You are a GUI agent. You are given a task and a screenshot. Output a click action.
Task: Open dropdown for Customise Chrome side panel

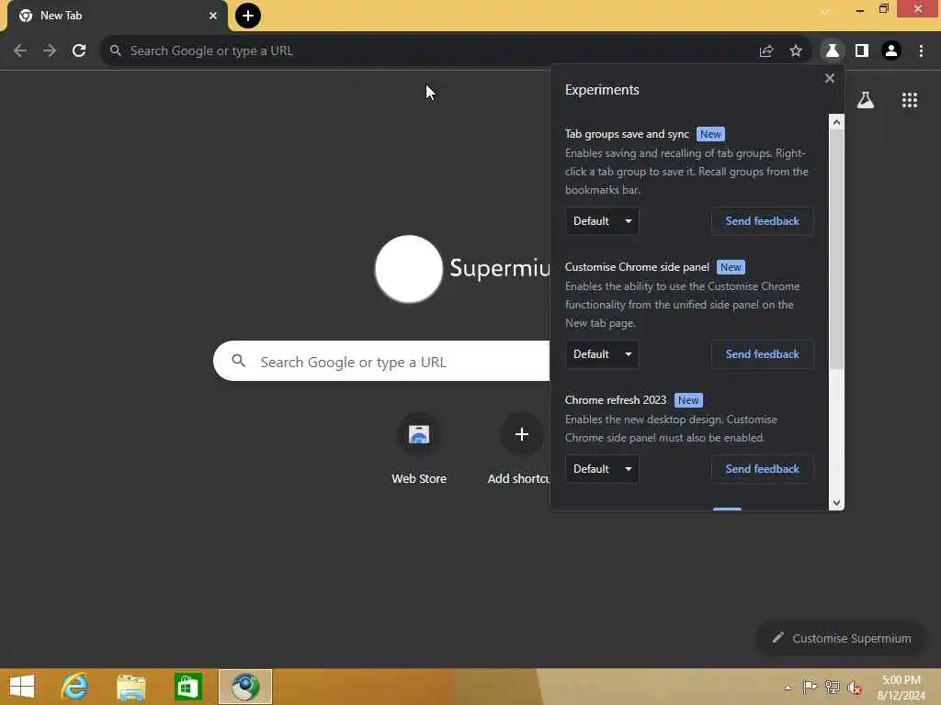coord(602,354)
